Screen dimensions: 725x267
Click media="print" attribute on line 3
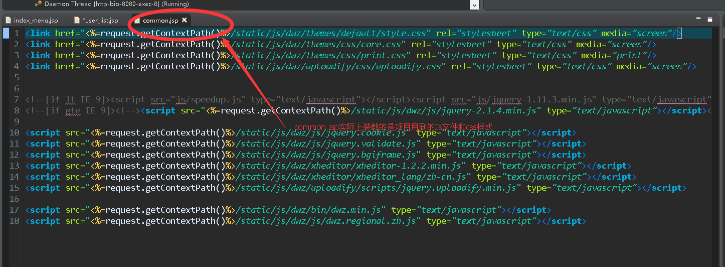pyautogui.click(x=612, y=55)
